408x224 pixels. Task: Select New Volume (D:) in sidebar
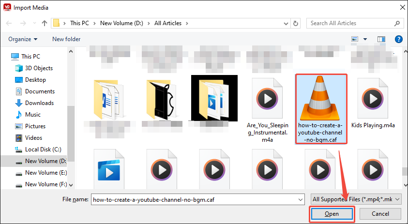34,161
